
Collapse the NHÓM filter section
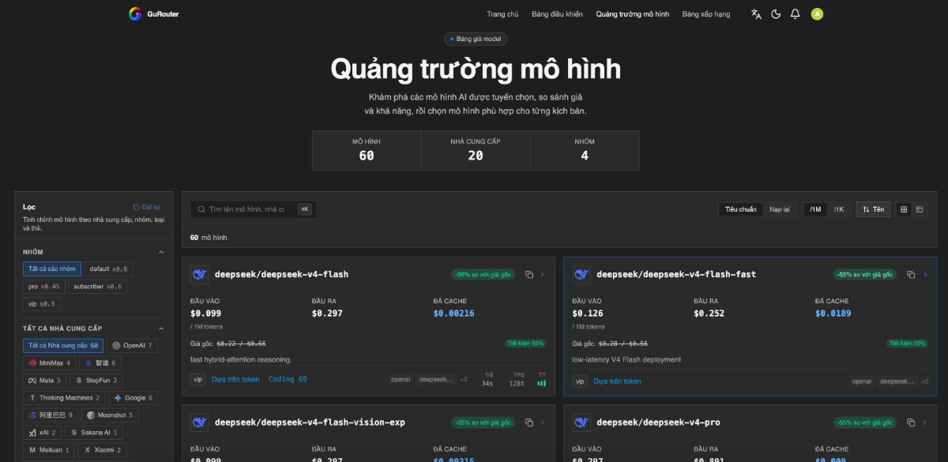pyautogui.click(x=161, y=252)
